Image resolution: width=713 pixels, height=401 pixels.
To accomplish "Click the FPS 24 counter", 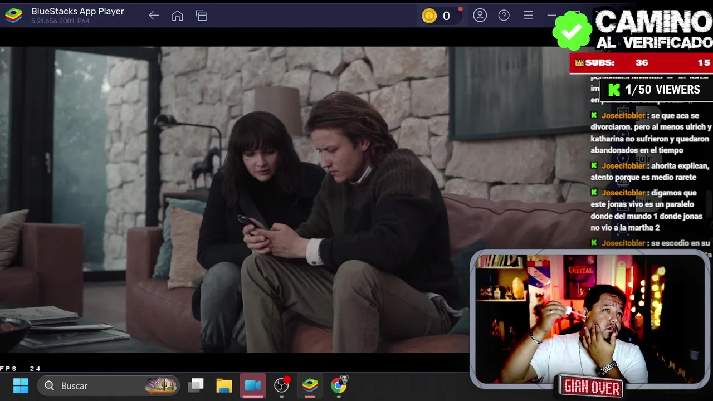I will [21, 369].
